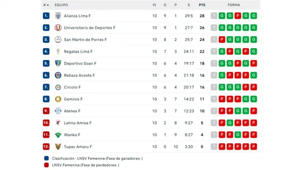Click the Alianza Lima F team crest

click(x=58, y=16)
